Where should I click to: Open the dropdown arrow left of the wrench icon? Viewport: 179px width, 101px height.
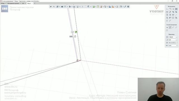(x=123, y=7)
